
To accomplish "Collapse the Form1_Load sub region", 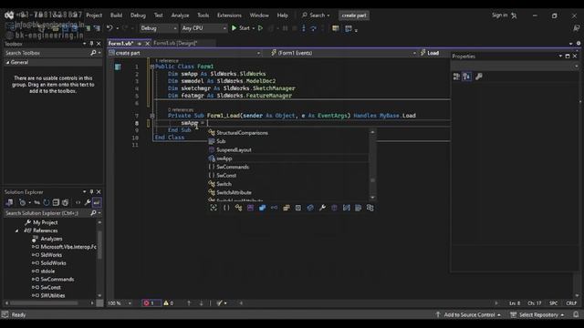I will pyautogui.click(x=152, y=116).
